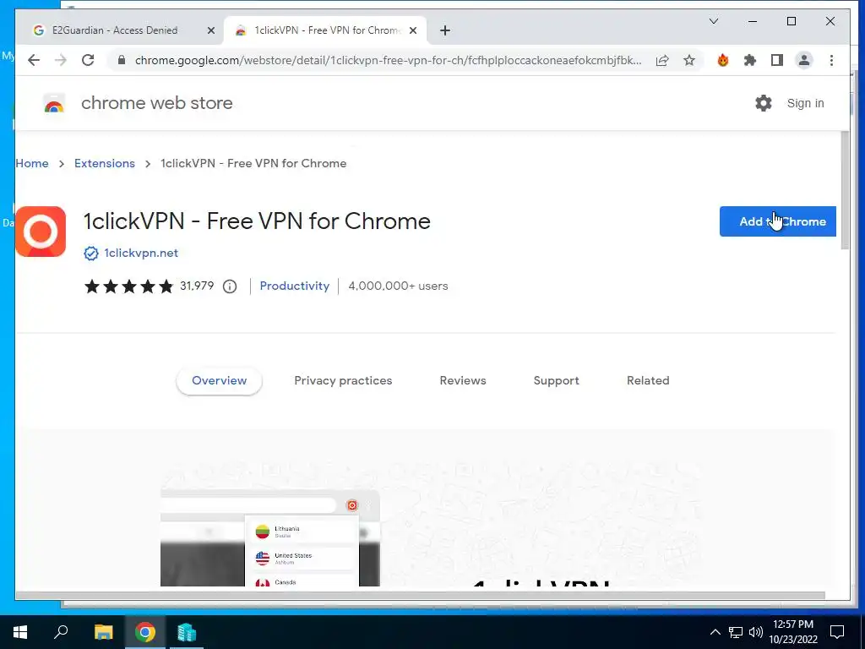Click the 31,979 ratings count
This screenshot has width=865, height=649.
[197, 286]
